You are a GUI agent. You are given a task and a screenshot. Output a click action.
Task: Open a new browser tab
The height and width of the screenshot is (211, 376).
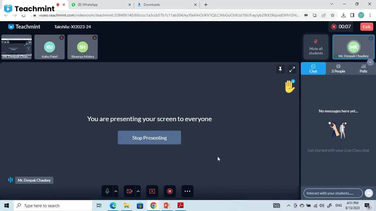[206, 5]
